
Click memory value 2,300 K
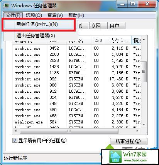tap(120, 122)
